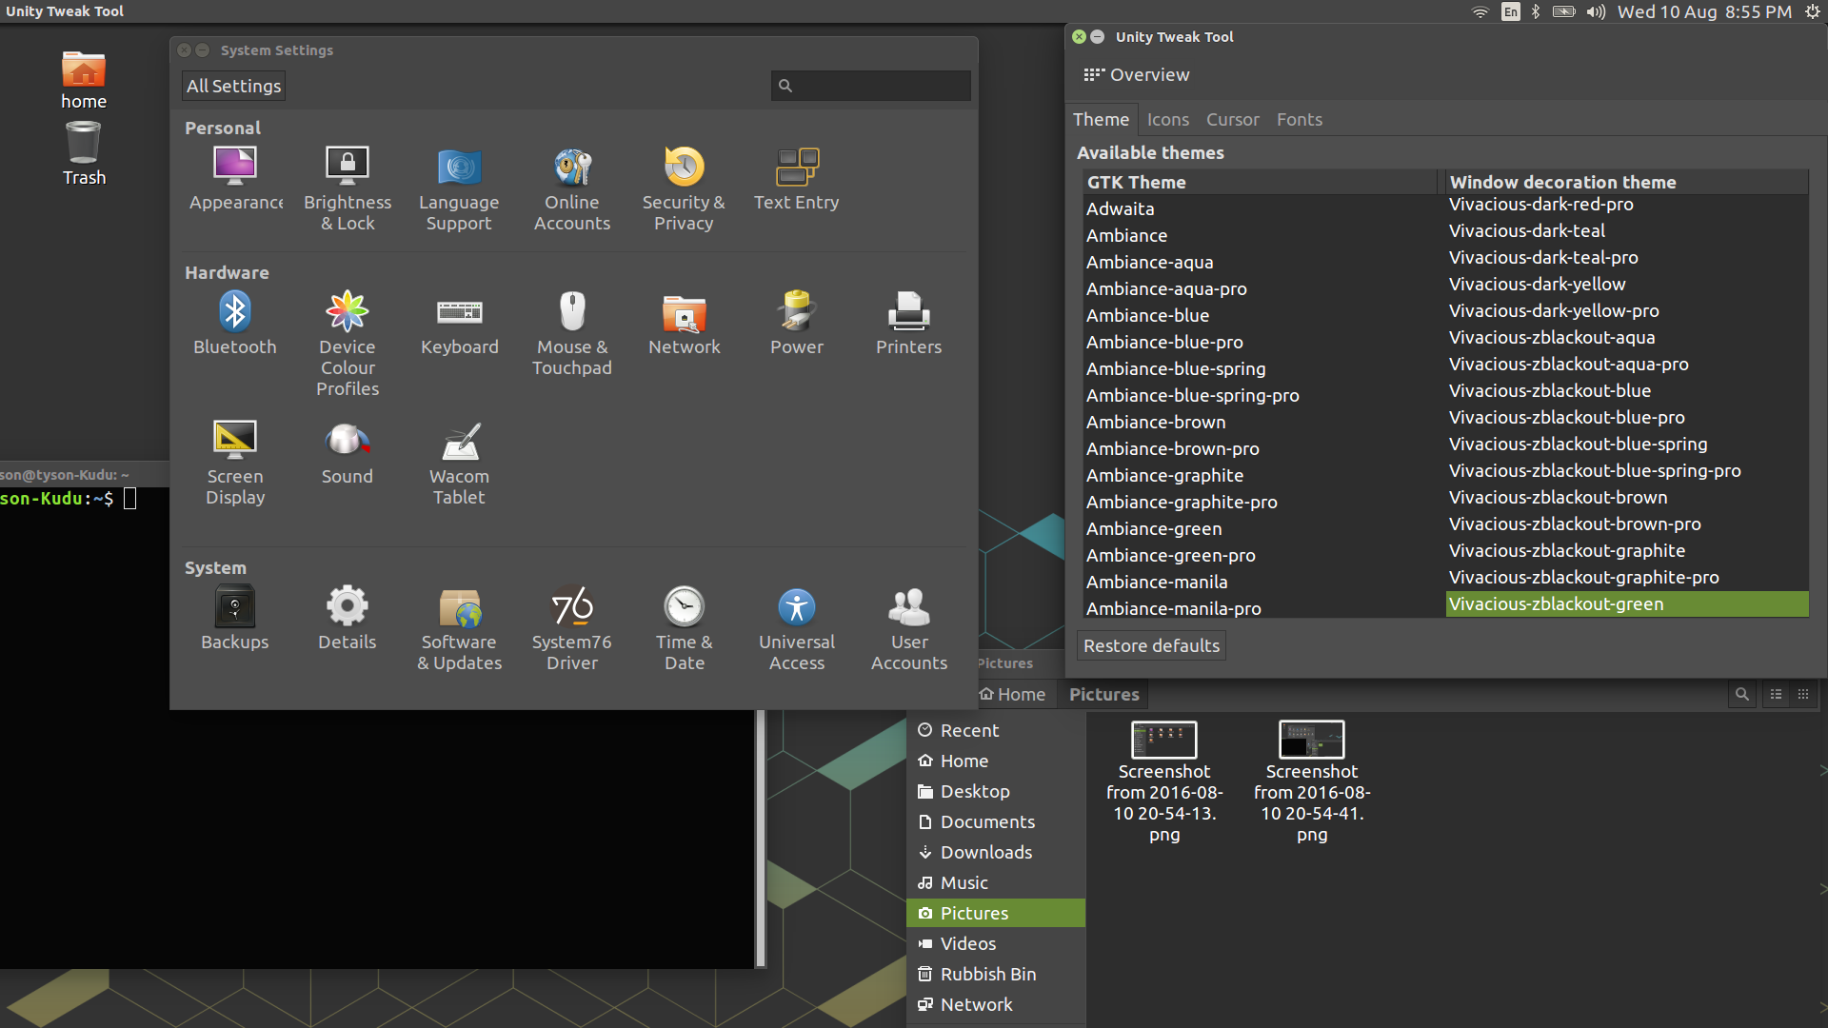Click the Restore defaults button
This screenshot has width=1828, height=1028.
[1150, 645]
